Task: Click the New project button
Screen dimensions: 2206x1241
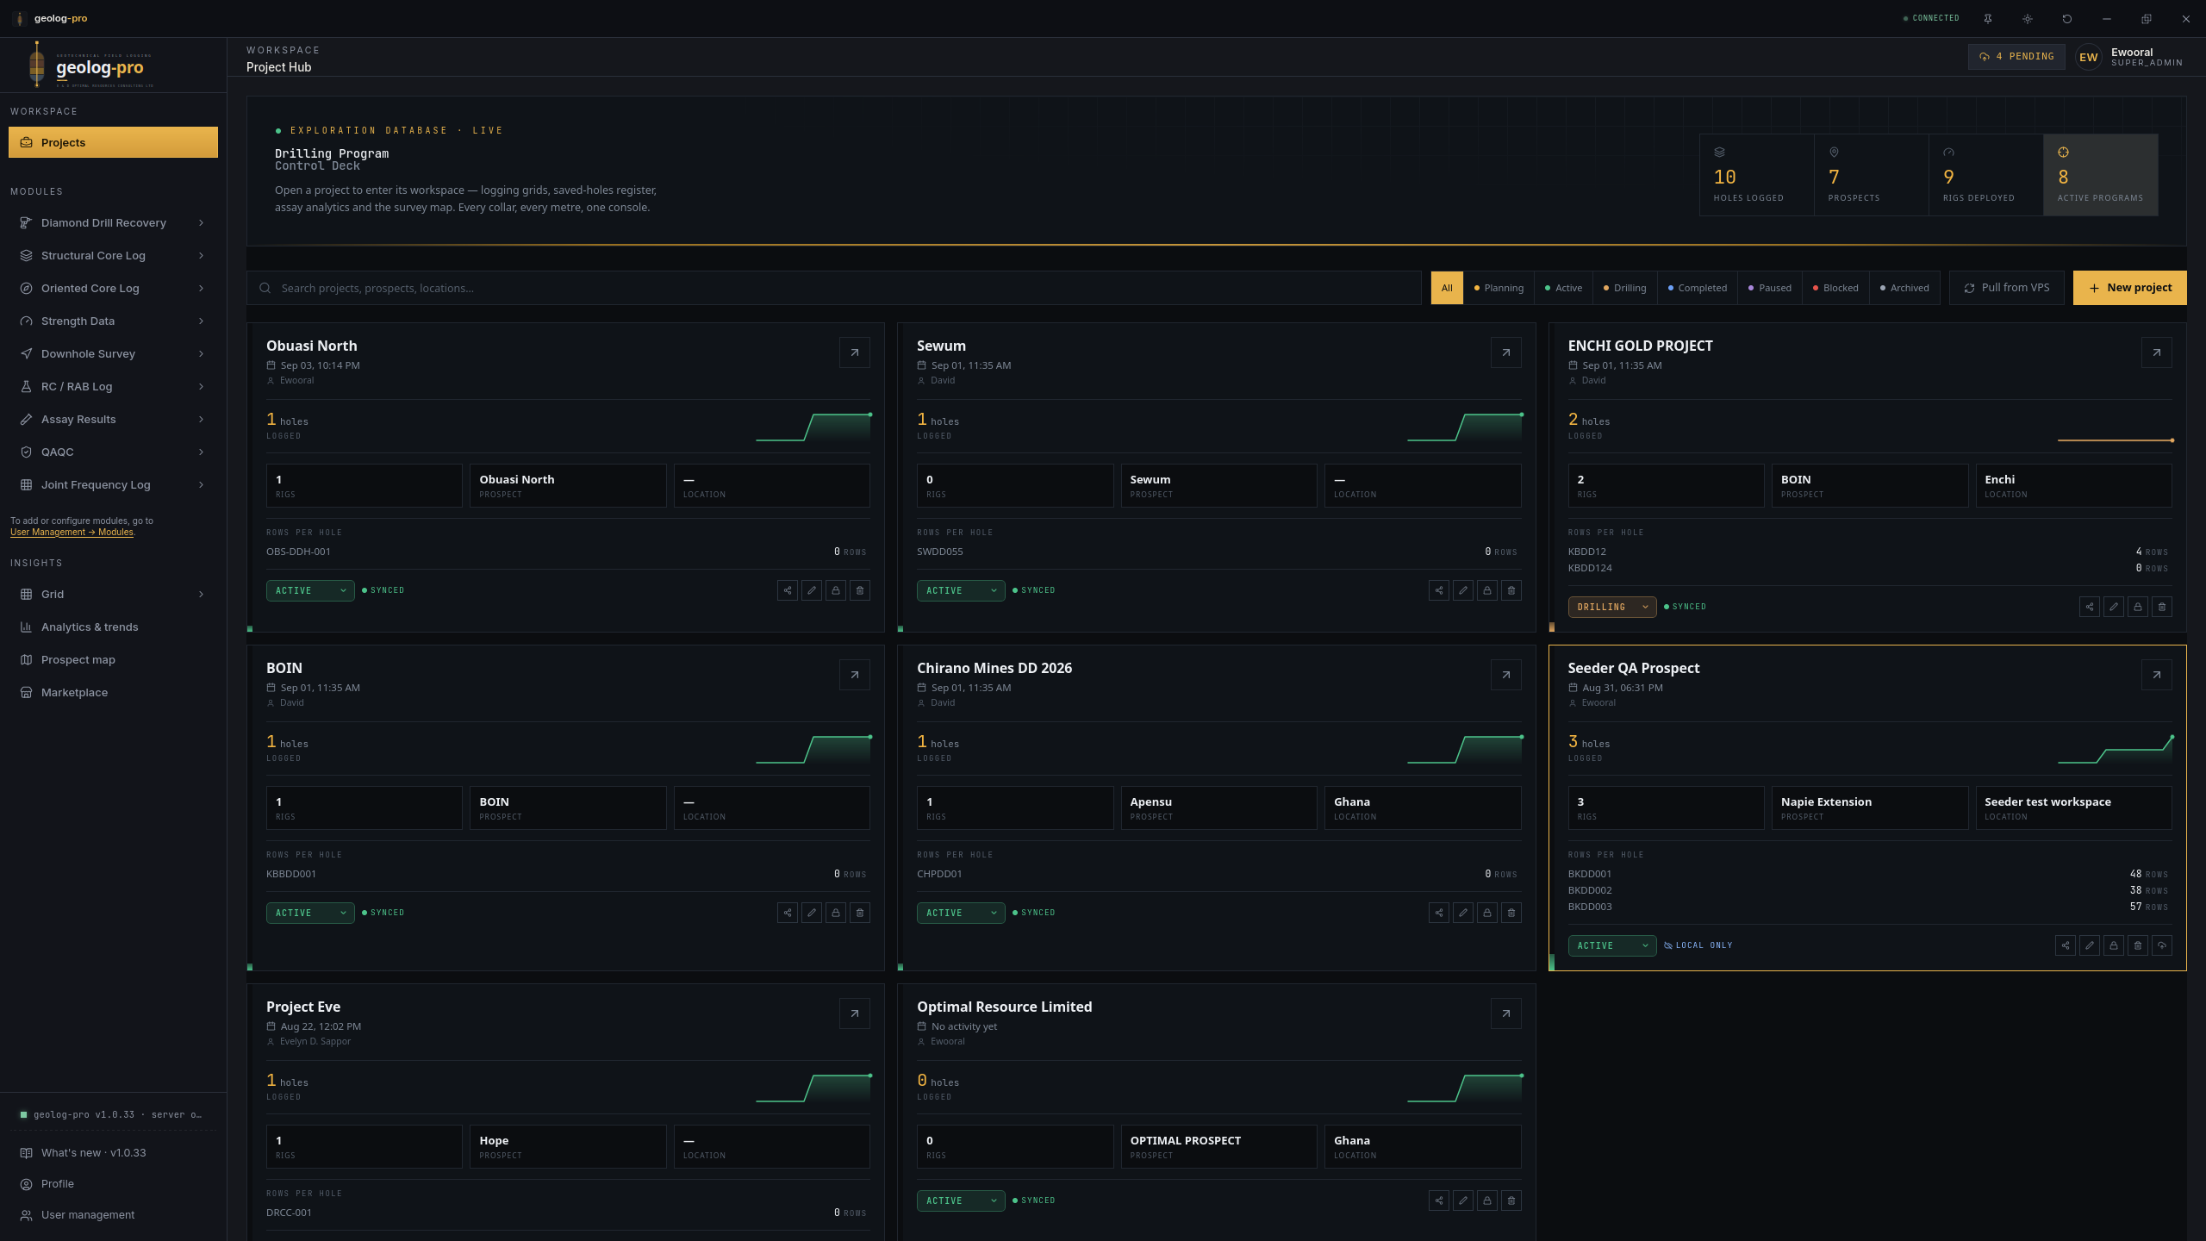Action: [2129, 288]
